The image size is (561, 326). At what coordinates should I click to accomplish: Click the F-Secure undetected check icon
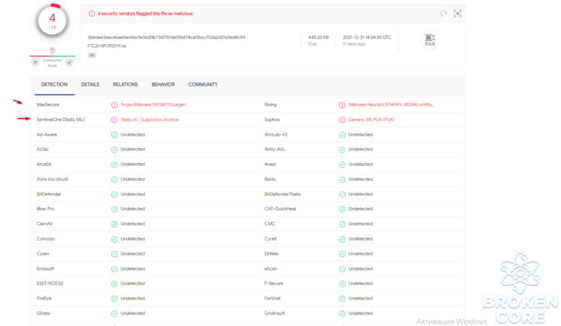[x=342, y=284]
